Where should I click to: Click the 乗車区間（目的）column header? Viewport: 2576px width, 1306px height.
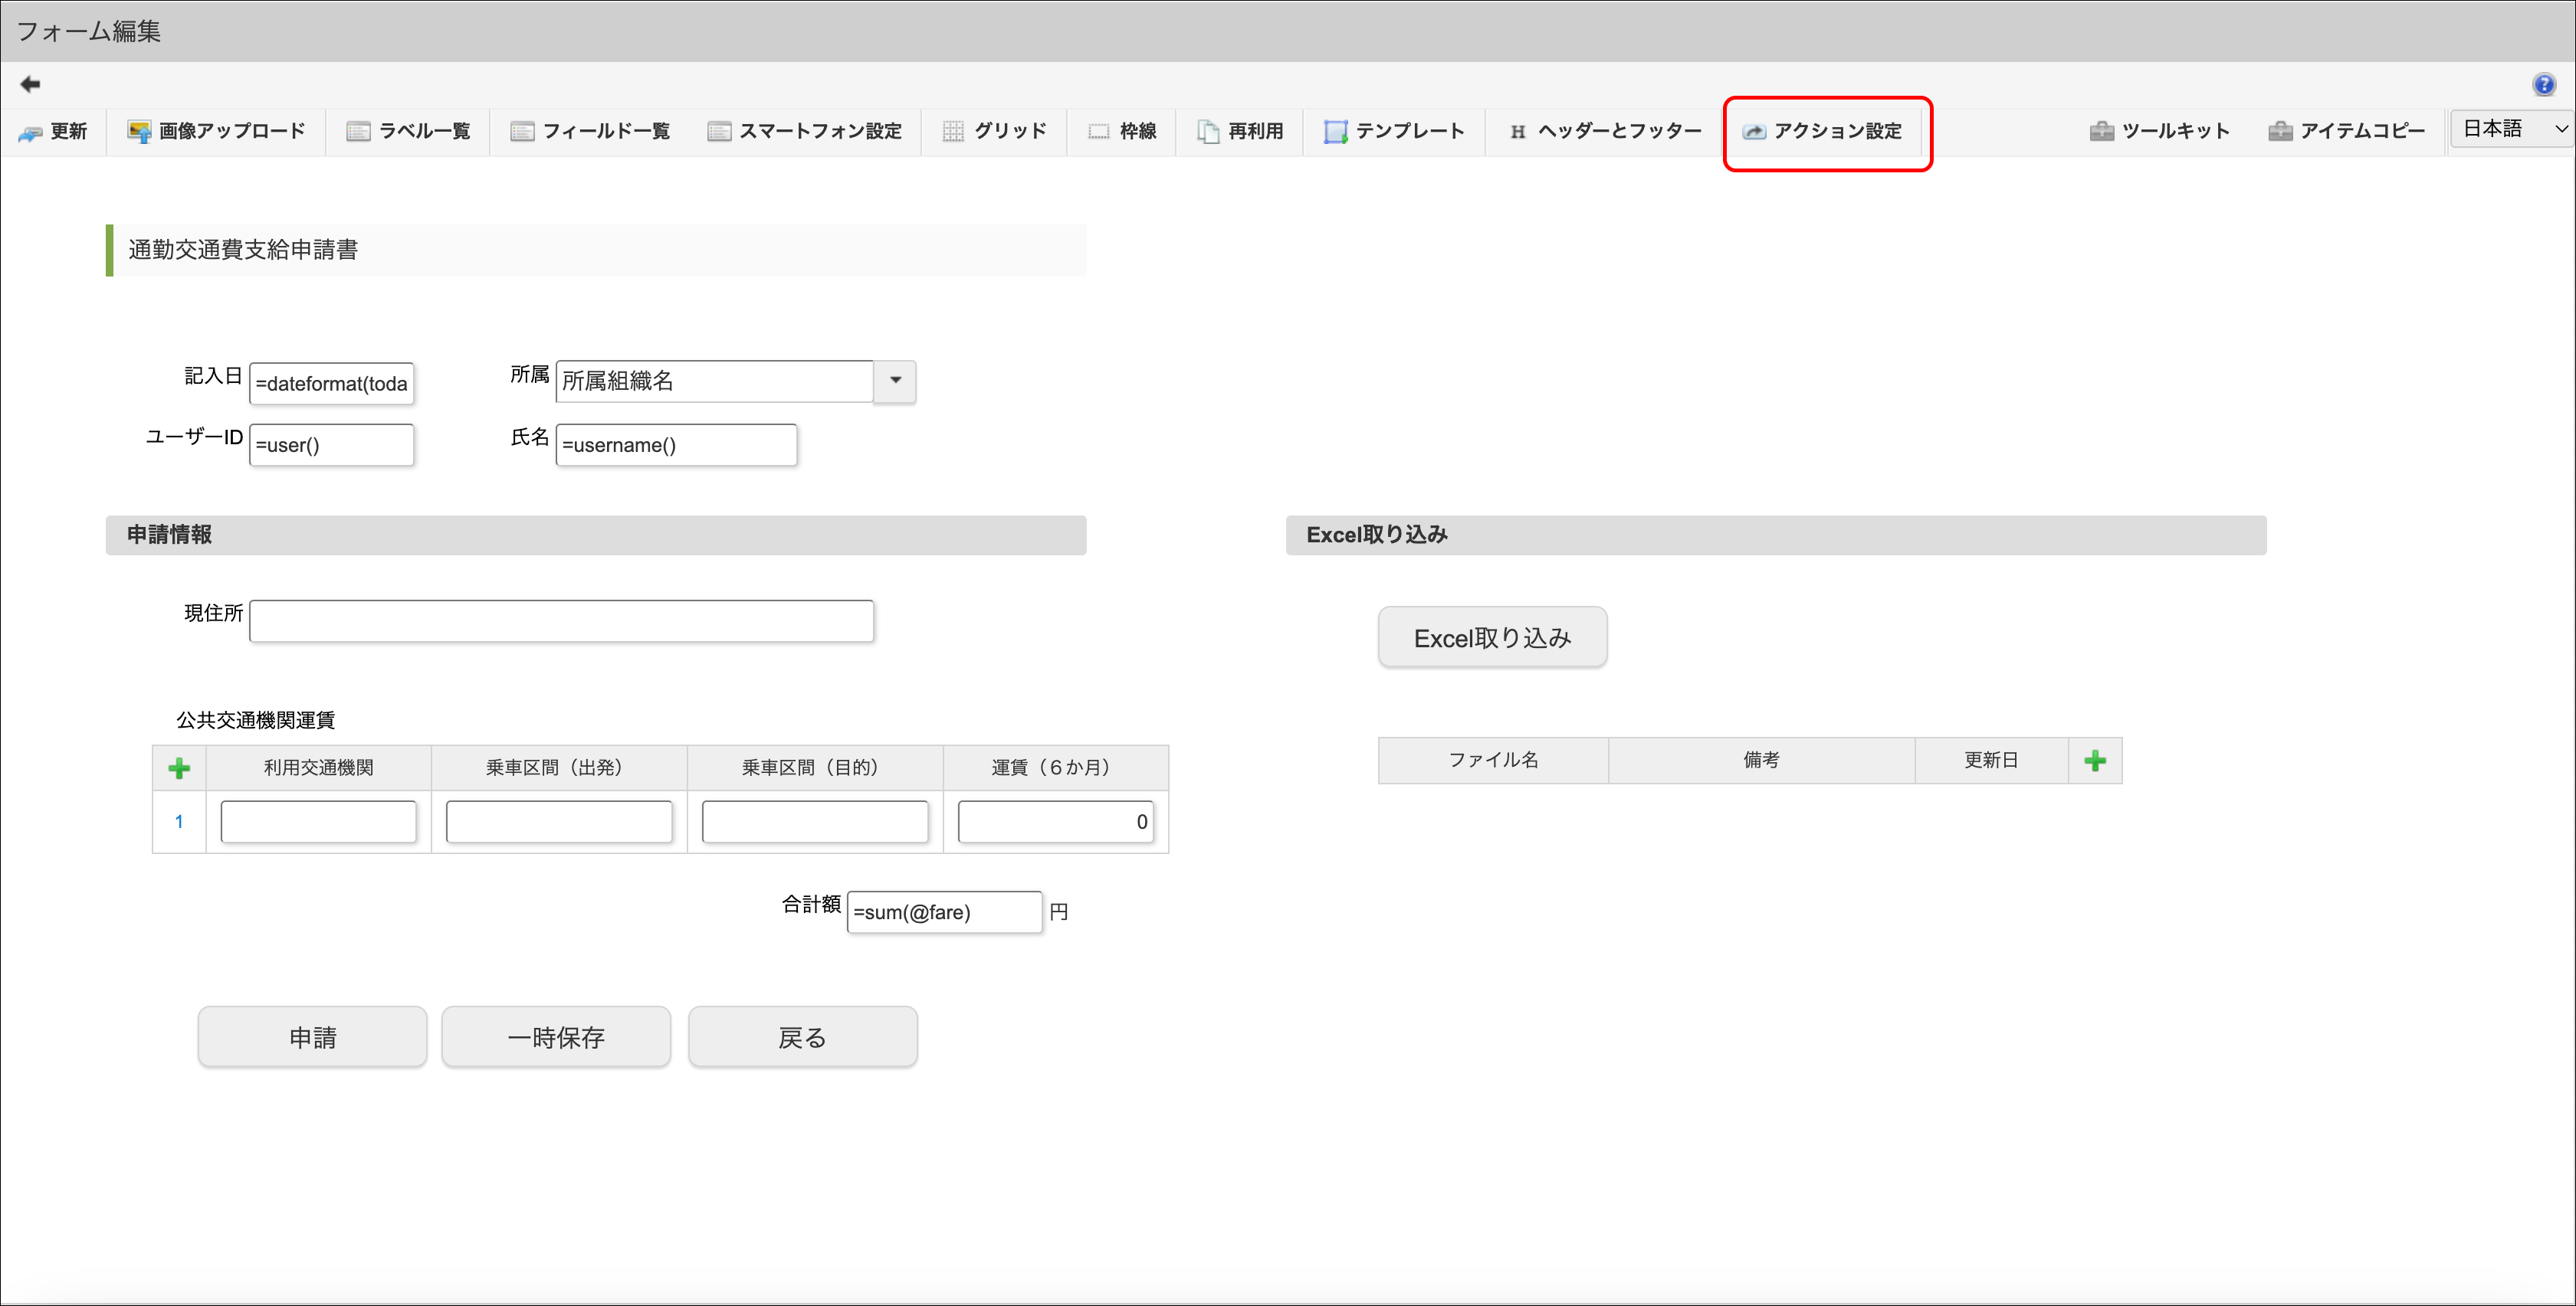pos(814,768)
